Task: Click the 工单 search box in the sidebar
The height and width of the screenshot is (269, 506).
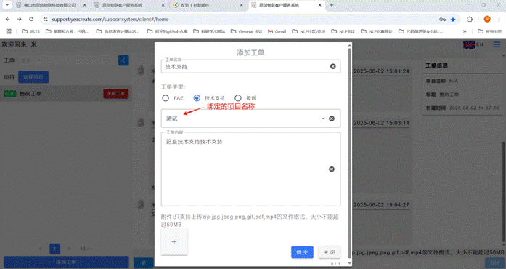Action: click(x=68, y=60)
